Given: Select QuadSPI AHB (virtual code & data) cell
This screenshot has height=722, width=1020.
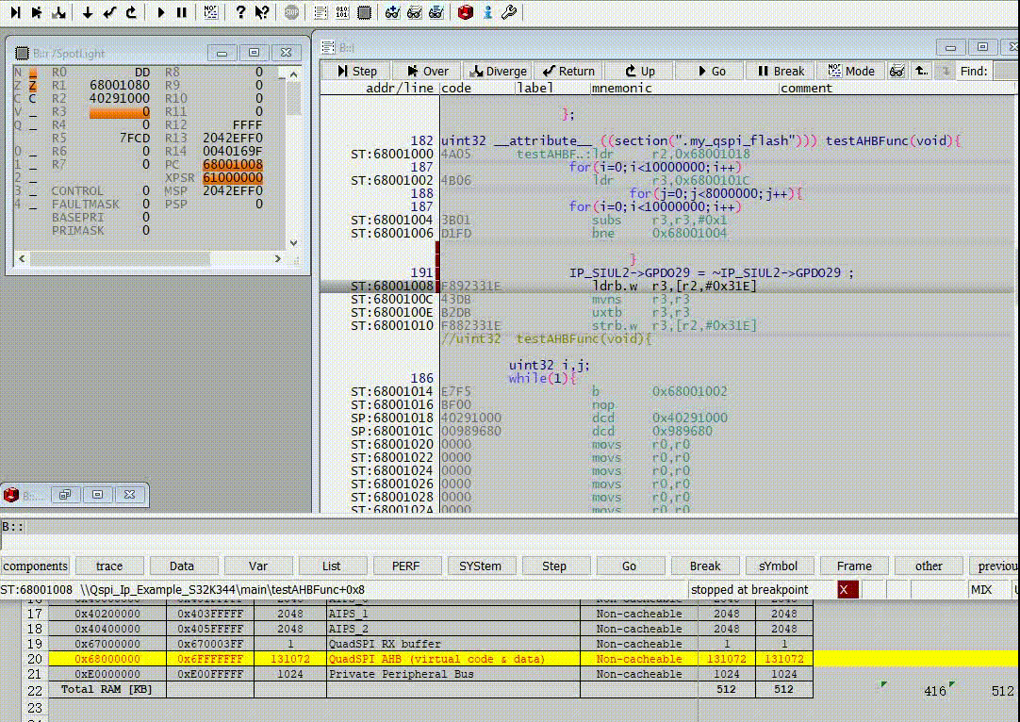Looking at the screenshot, I should click(x=452, y=659).
